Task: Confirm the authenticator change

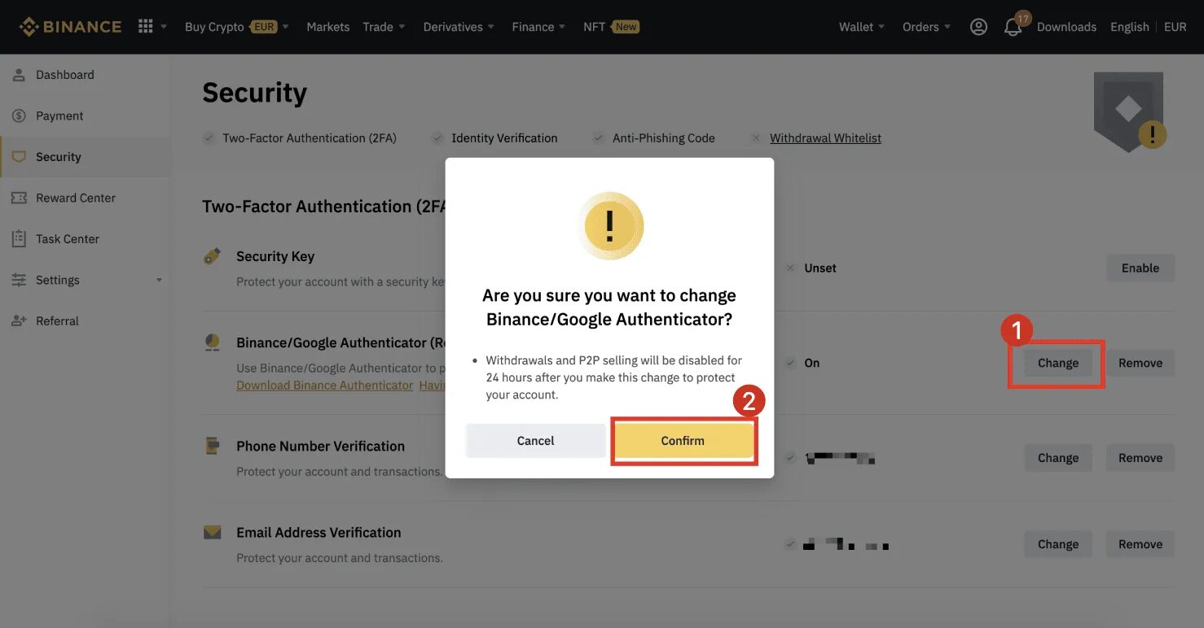Action: tap(683, 440)
